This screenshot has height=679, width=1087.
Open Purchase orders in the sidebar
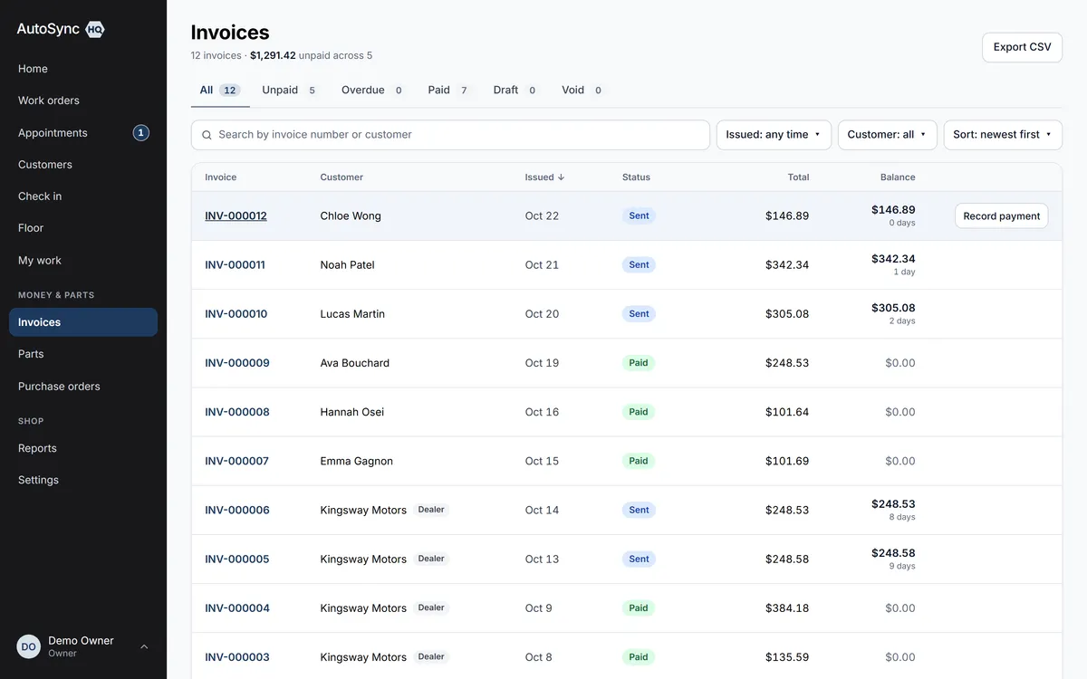tap(83, 387)
